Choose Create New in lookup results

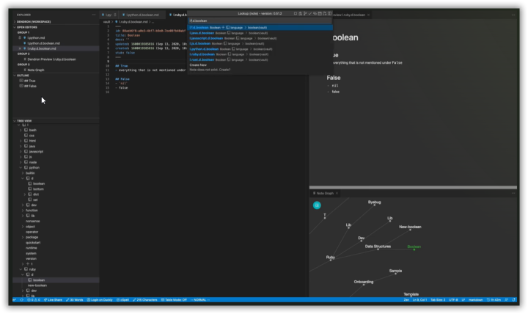[260, 67]
